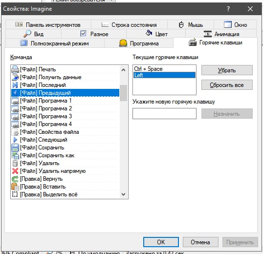Click the command list scrollbar thumb
The height and width of the screenshot is (254, 263).
[x=124, y=93]
